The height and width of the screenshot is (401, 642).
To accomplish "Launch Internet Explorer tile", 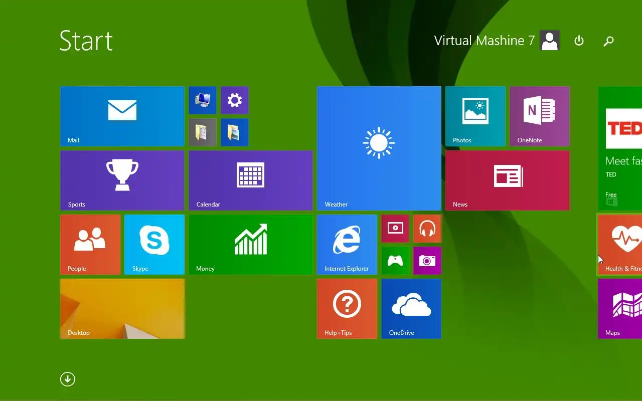I will 347,245.
